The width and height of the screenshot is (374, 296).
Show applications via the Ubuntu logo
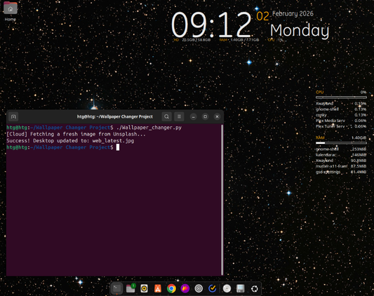[x=254, y=288]
